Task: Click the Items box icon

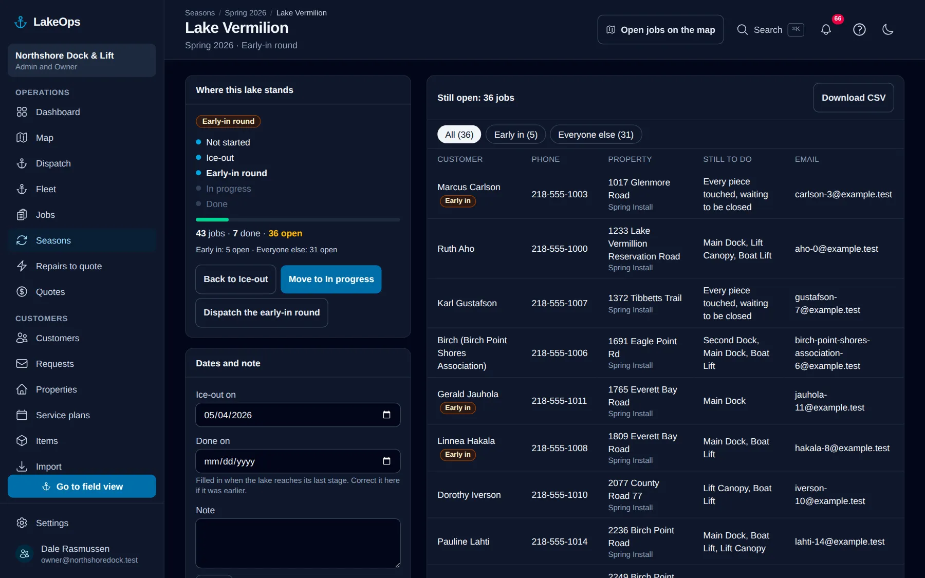Action: point(22,441)
